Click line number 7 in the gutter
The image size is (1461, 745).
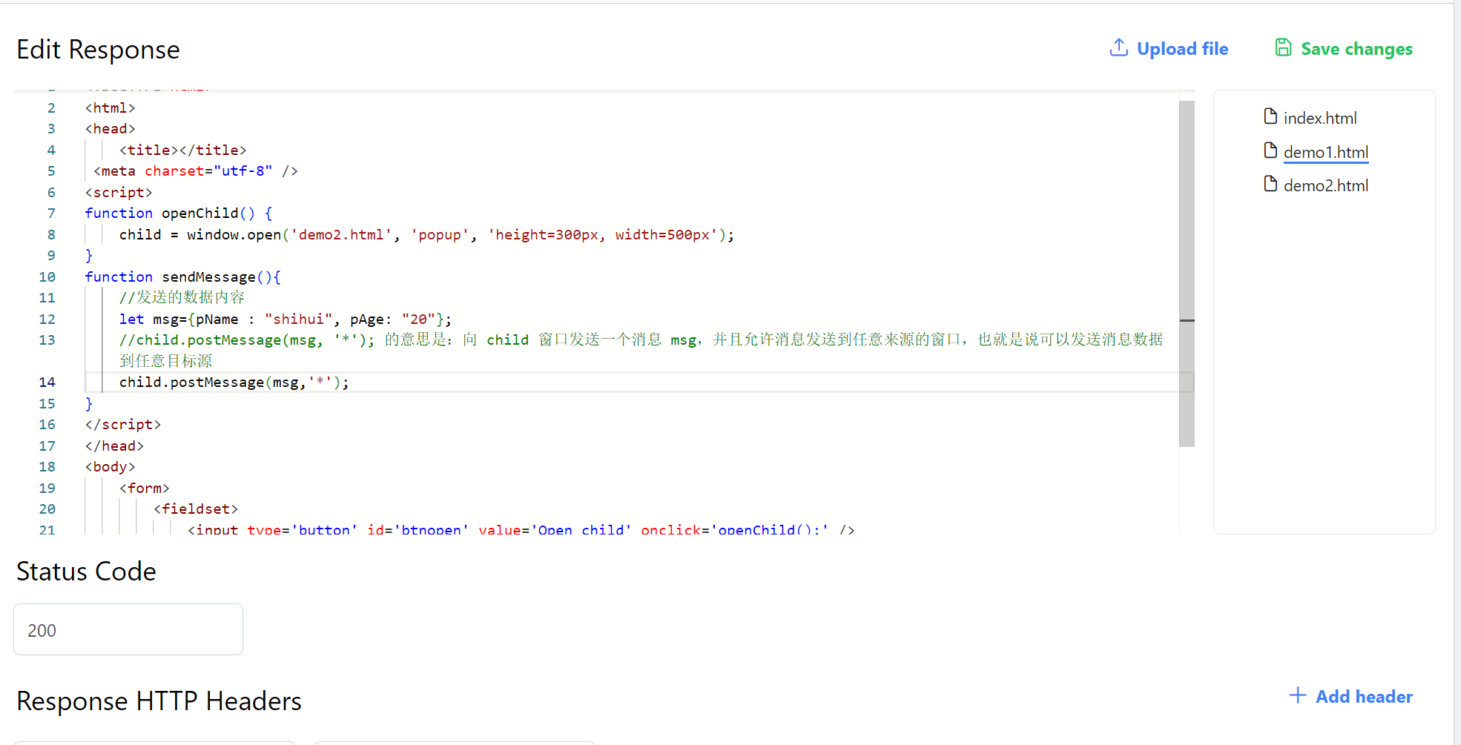point(51,213)
